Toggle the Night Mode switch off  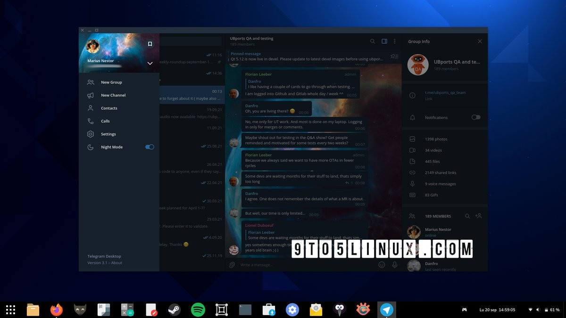click(x=150, y=147)
